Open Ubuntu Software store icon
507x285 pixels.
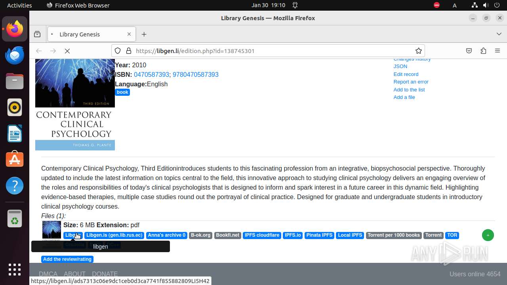coord(15,160)
